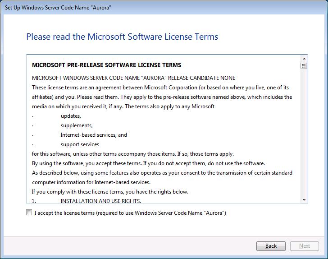
Task: Click the "If you comply with these license terms" line
Action: 110,192
